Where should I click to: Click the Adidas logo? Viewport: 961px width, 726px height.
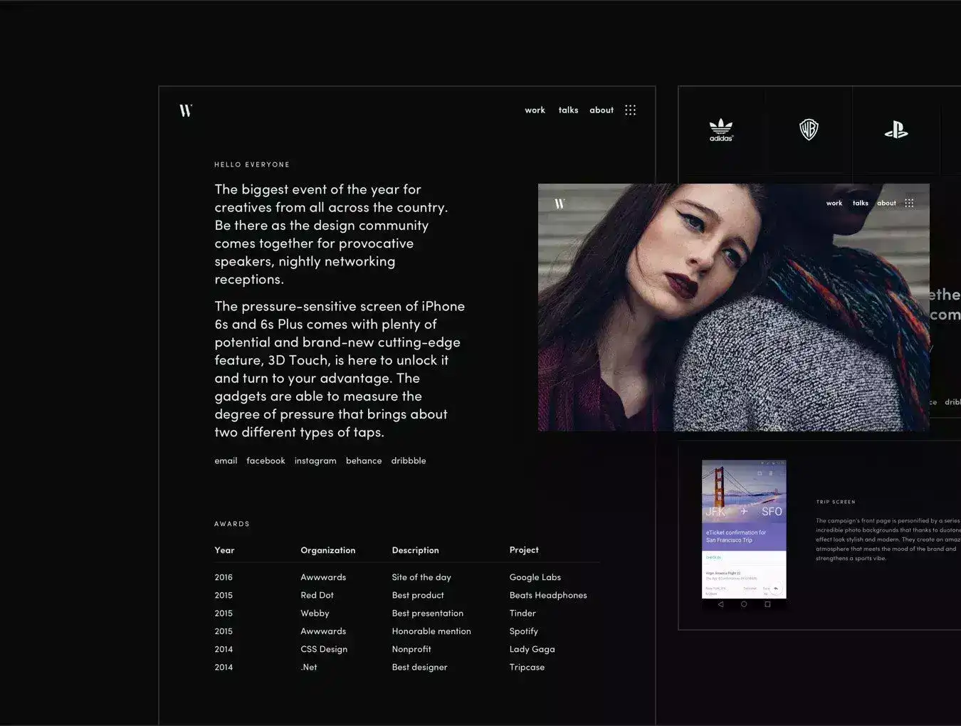(721, 130)
